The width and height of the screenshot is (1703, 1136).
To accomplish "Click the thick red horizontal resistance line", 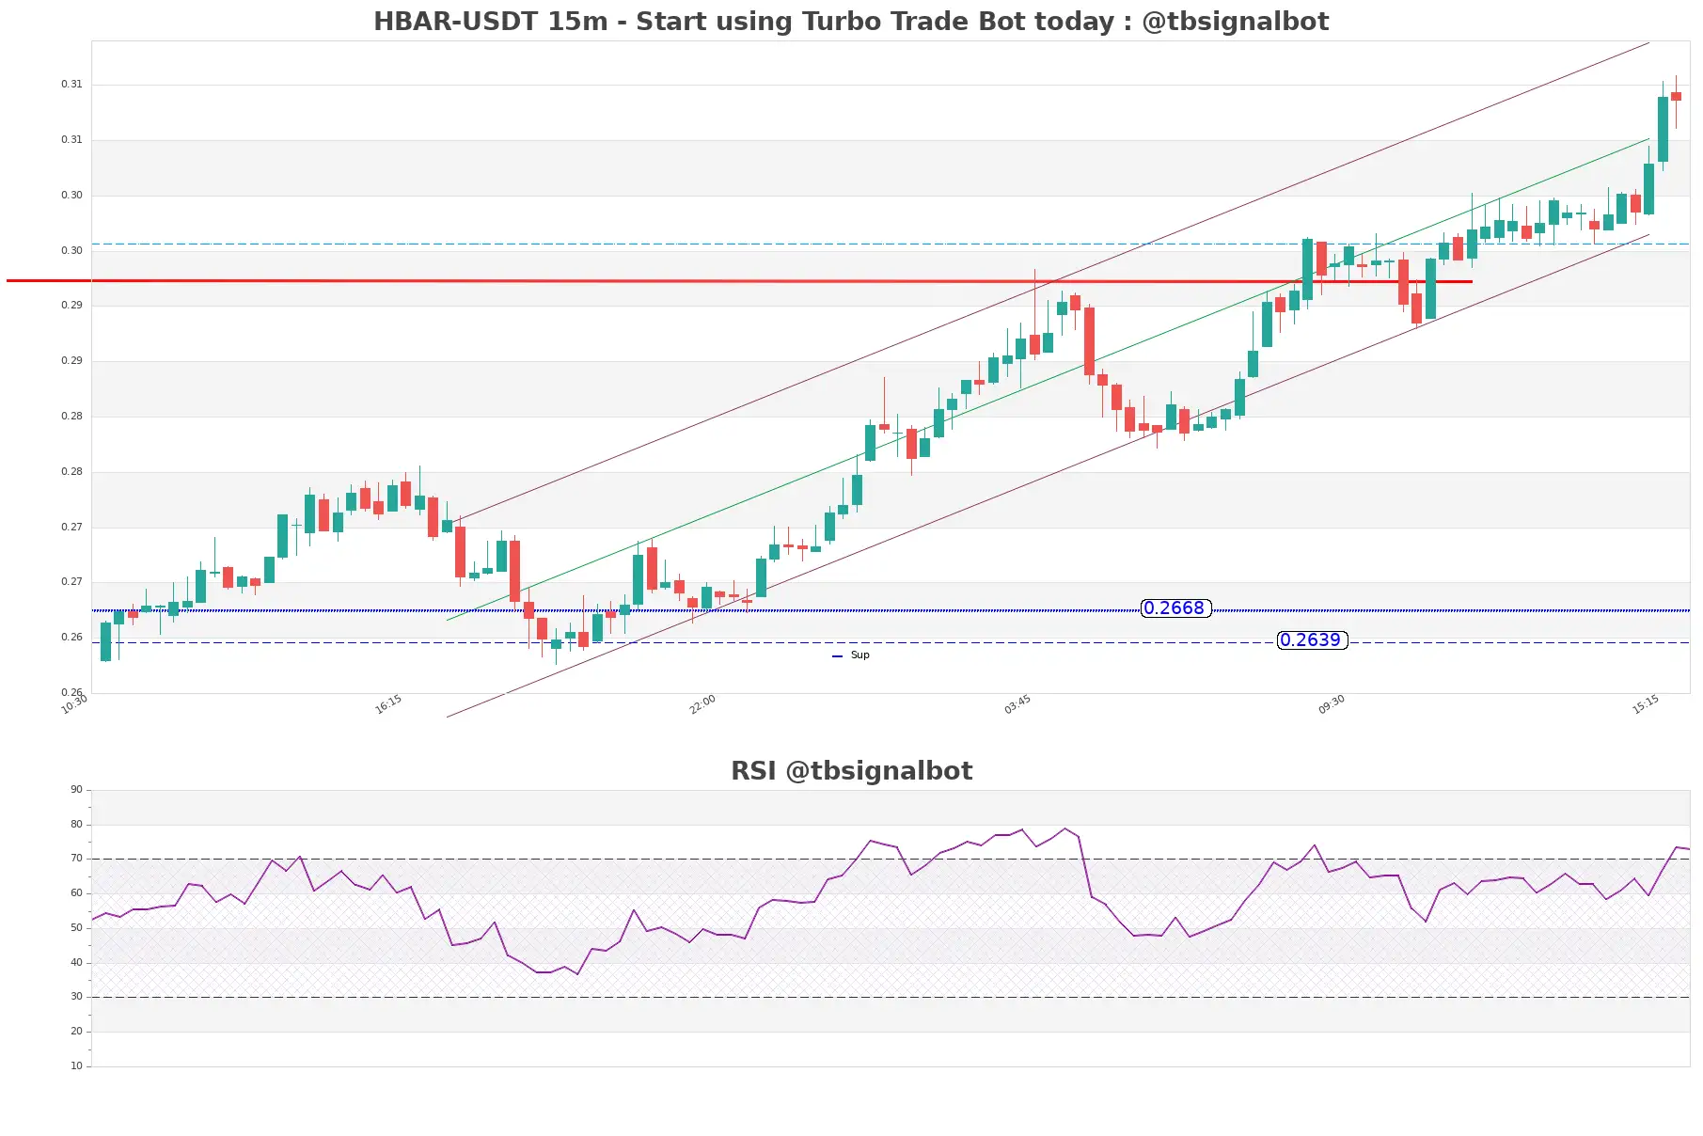I will (x=739, y=281).
